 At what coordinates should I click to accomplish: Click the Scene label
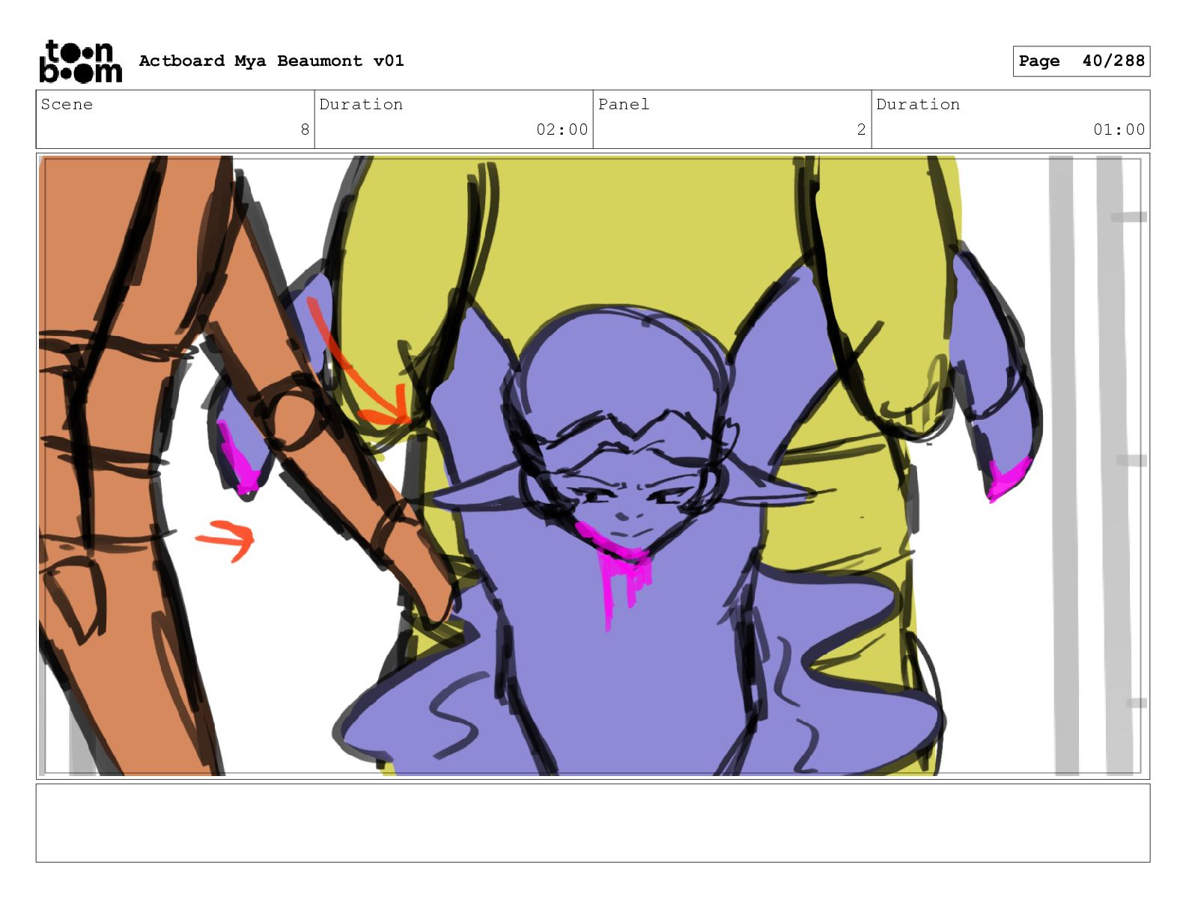click(x=67, y=104)
